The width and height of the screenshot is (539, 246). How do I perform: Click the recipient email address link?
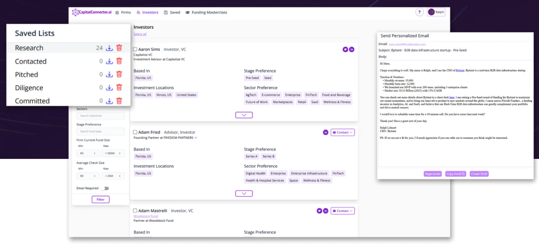pos(407,44)
